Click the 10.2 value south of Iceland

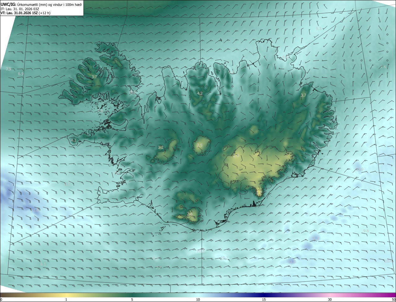(224, 258)
